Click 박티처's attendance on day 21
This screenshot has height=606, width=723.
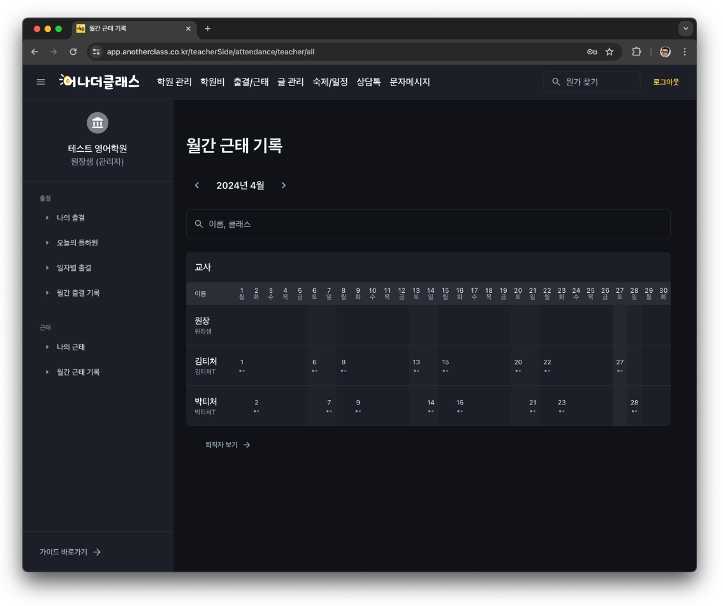coord(532,406)
